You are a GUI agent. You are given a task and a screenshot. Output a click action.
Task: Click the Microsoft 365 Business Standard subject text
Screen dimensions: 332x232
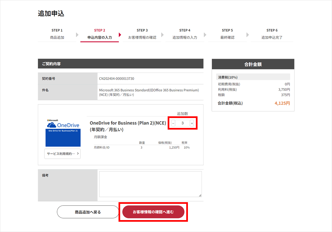(149, 92)
